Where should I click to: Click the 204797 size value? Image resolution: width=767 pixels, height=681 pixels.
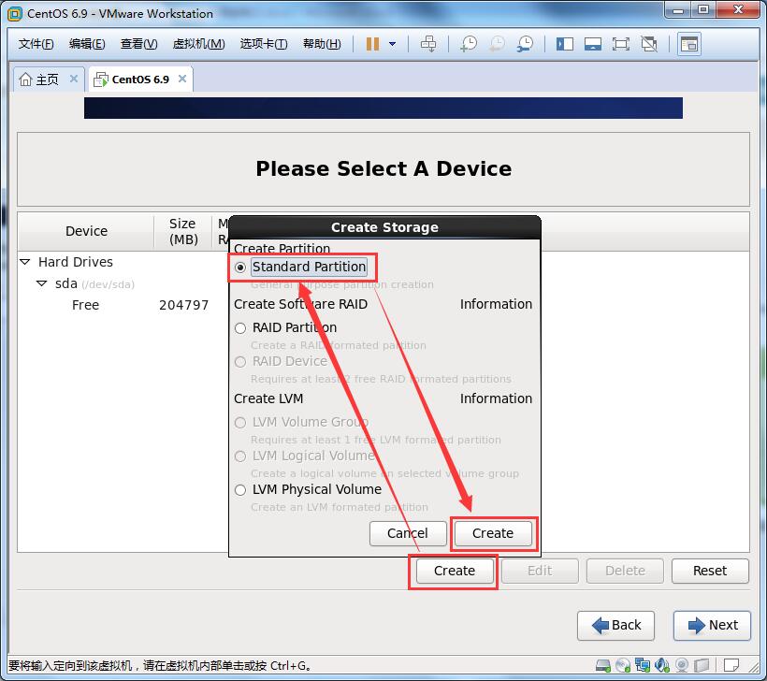184,305
